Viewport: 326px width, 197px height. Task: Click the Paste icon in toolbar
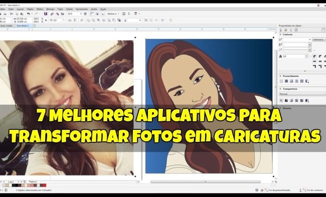pyautogui.click(x=22, y=14)
